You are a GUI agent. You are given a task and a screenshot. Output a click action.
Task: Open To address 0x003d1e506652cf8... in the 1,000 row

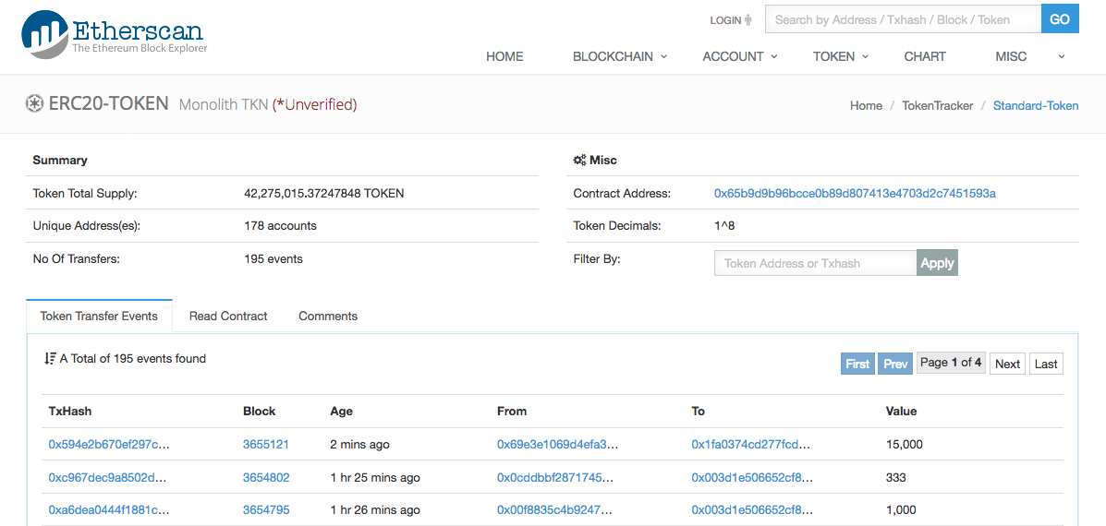click(x=752, y=509)
